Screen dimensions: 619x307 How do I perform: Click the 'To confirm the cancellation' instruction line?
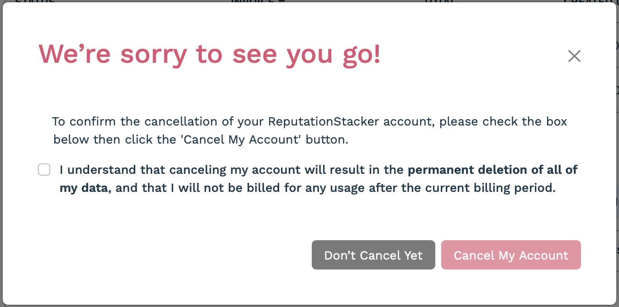[309, 122]
